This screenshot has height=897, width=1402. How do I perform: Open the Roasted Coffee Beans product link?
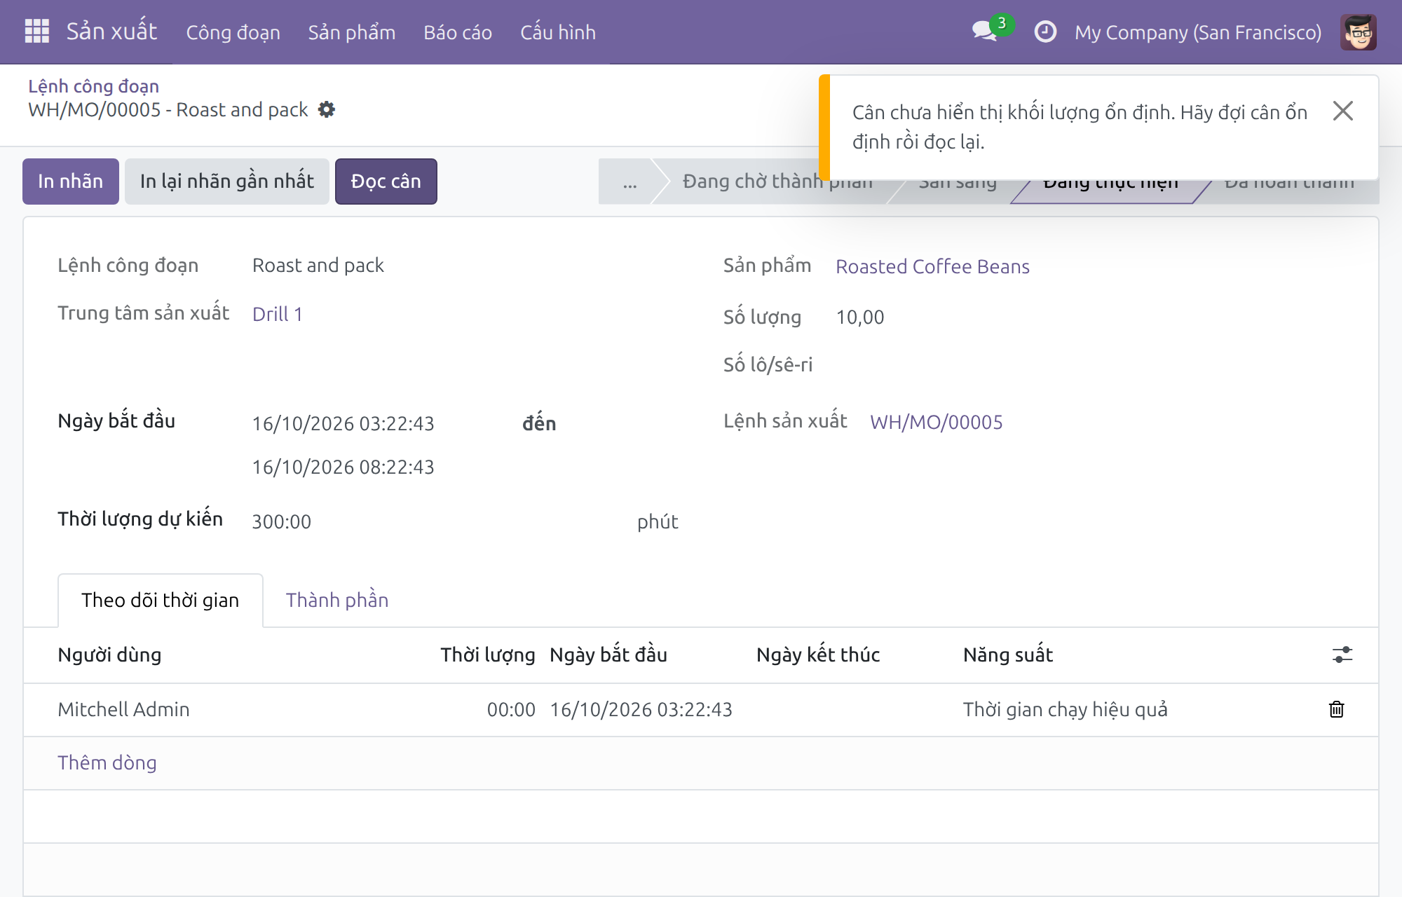(932, 266)
